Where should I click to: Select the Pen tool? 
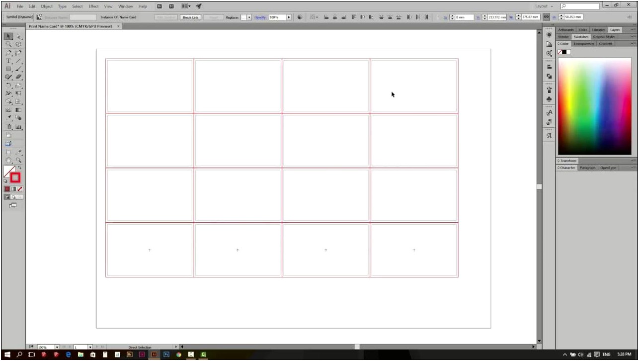click(x=8, y=53)
